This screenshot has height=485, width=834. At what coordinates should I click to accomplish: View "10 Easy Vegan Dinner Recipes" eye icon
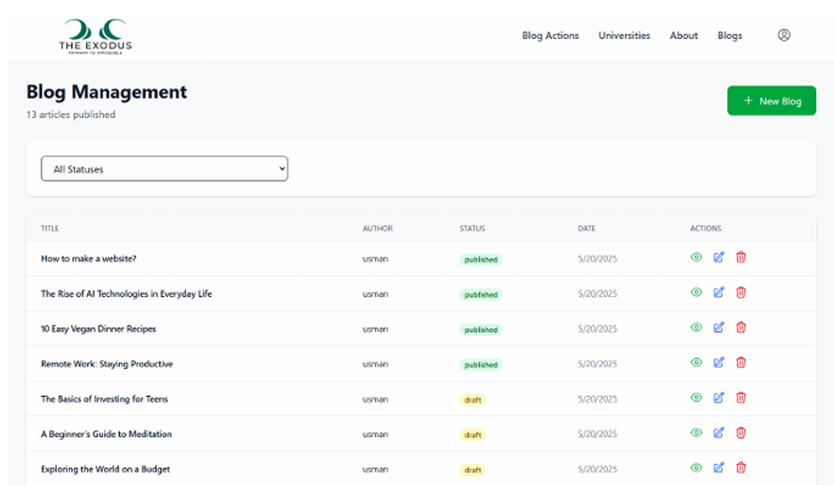pos(696,327)
